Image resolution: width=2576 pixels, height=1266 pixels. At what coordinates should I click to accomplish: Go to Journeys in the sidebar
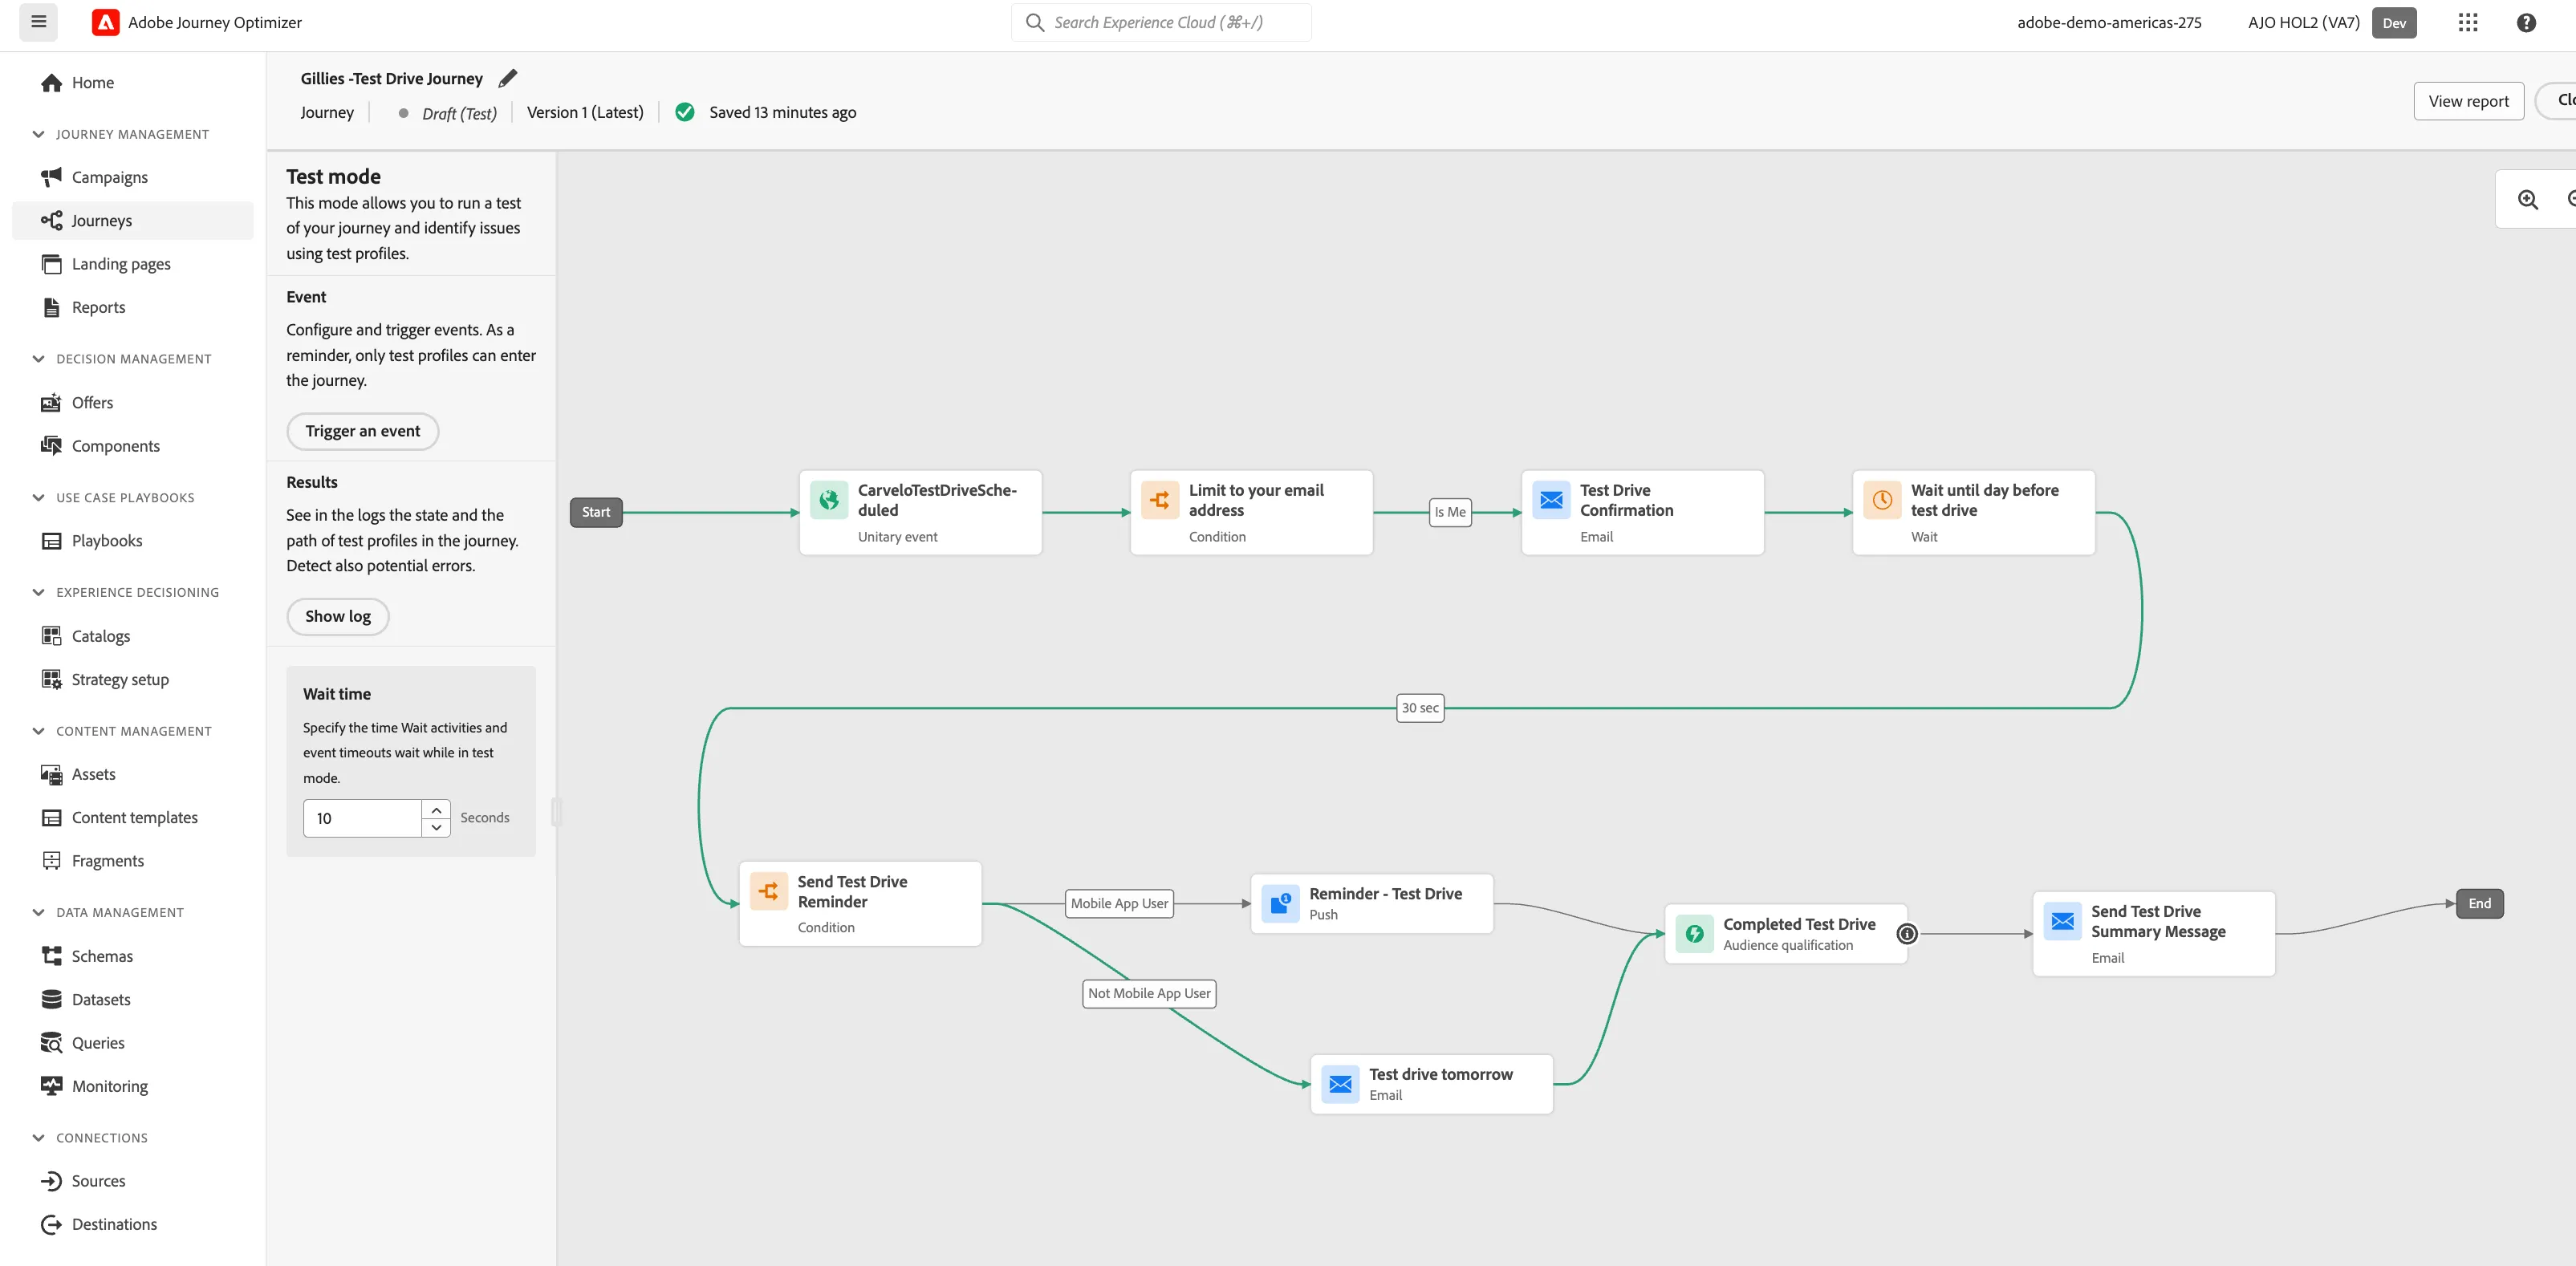point(132,220)
